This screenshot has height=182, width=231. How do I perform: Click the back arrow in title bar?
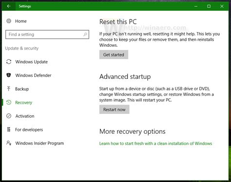9,6
